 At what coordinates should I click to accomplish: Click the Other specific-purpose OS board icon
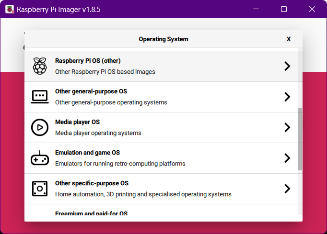[40, 189]
